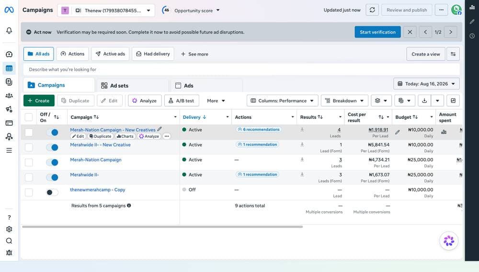The height and width of the screenshot is (272, 479).
Task: Select the Campaigns tab
Action: 59,85
